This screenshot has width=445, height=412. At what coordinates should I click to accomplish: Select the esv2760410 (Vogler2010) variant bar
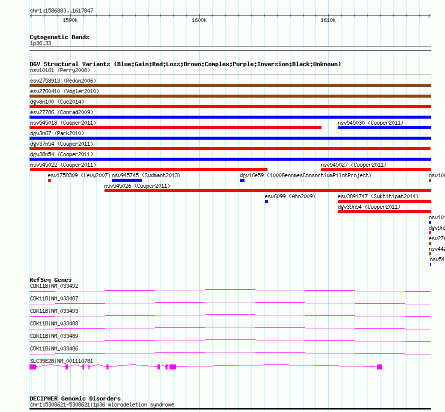(x=230, y=96)
